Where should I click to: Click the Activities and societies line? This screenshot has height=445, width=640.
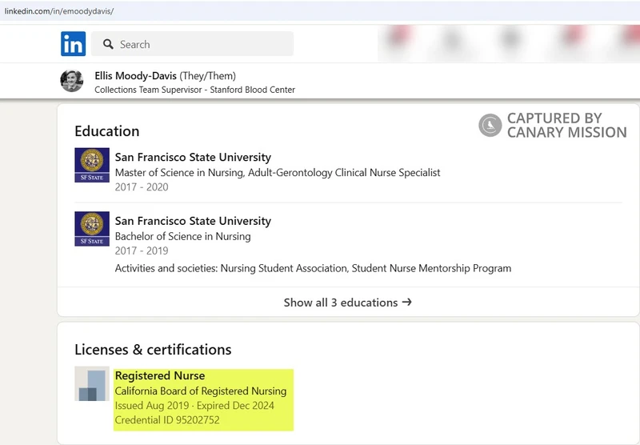[313, 268]
